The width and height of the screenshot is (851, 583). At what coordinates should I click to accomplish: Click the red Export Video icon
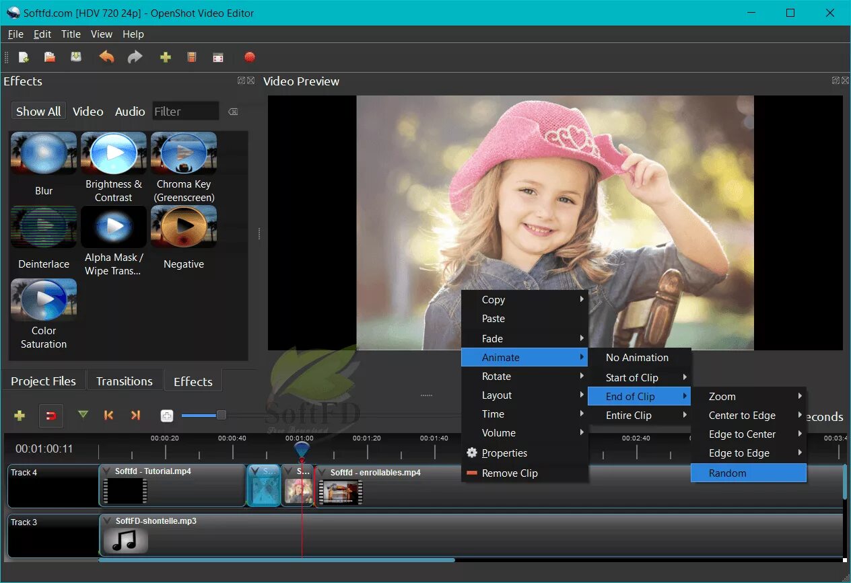(250, 57)
